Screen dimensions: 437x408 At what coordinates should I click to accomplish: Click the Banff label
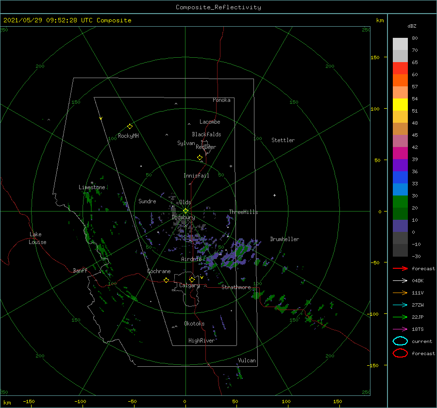80,270
